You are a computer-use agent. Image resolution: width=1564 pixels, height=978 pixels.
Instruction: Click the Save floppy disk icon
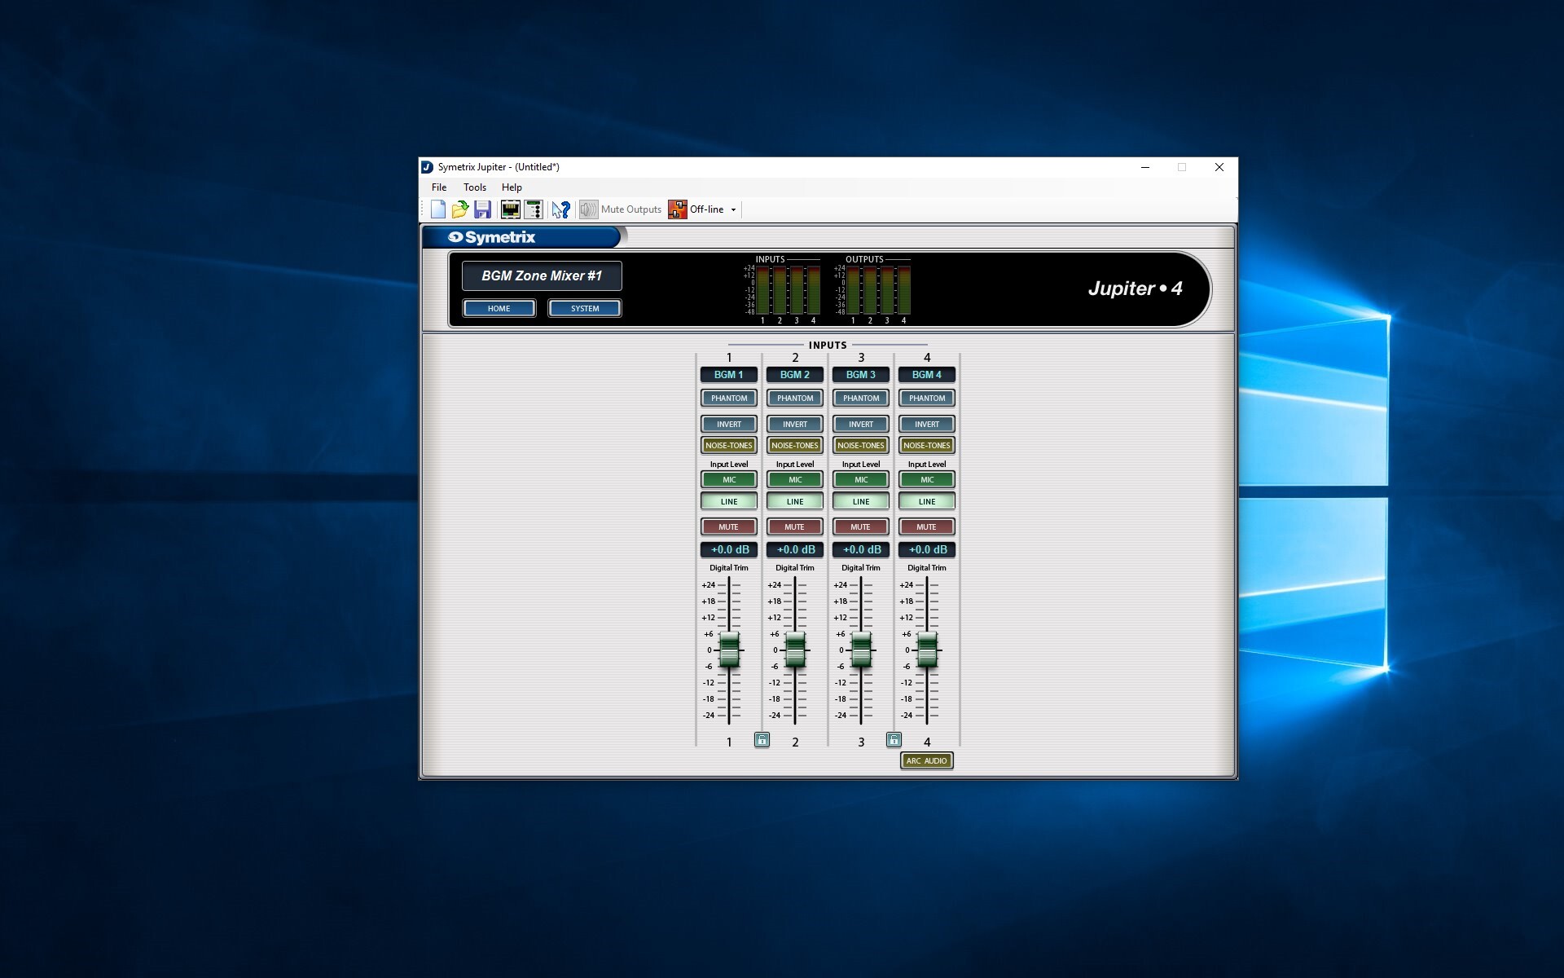pyautogui.click(x=482, y=209)
